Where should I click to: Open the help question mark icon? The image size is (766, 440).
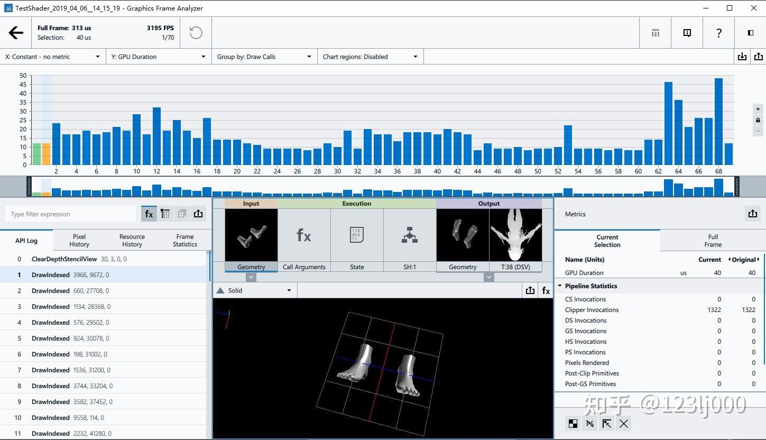pyautogui.click(x=718, y=33)
